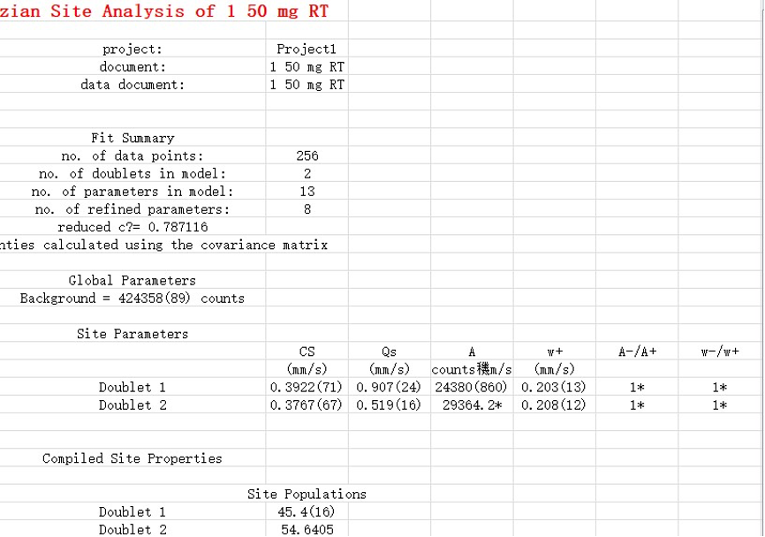This screenshot has height=537, width=765.
Task: Select the Compiled Site Properties cell
Action: point(133,458)
